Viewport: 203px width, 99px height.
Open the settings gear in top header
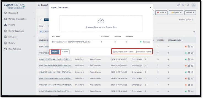tap(183, 5)
